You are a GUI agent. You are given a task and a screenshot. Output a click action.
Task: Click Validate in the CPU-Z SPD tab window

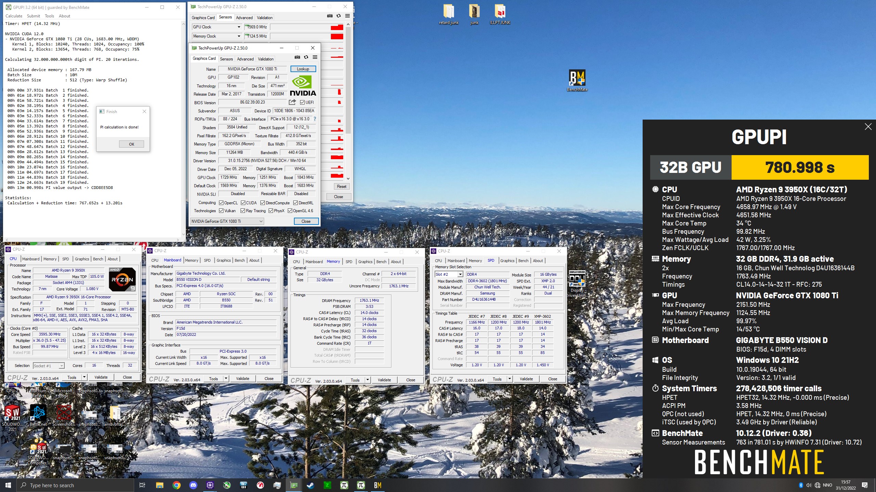pyautogui.click(x=526, y=379)
